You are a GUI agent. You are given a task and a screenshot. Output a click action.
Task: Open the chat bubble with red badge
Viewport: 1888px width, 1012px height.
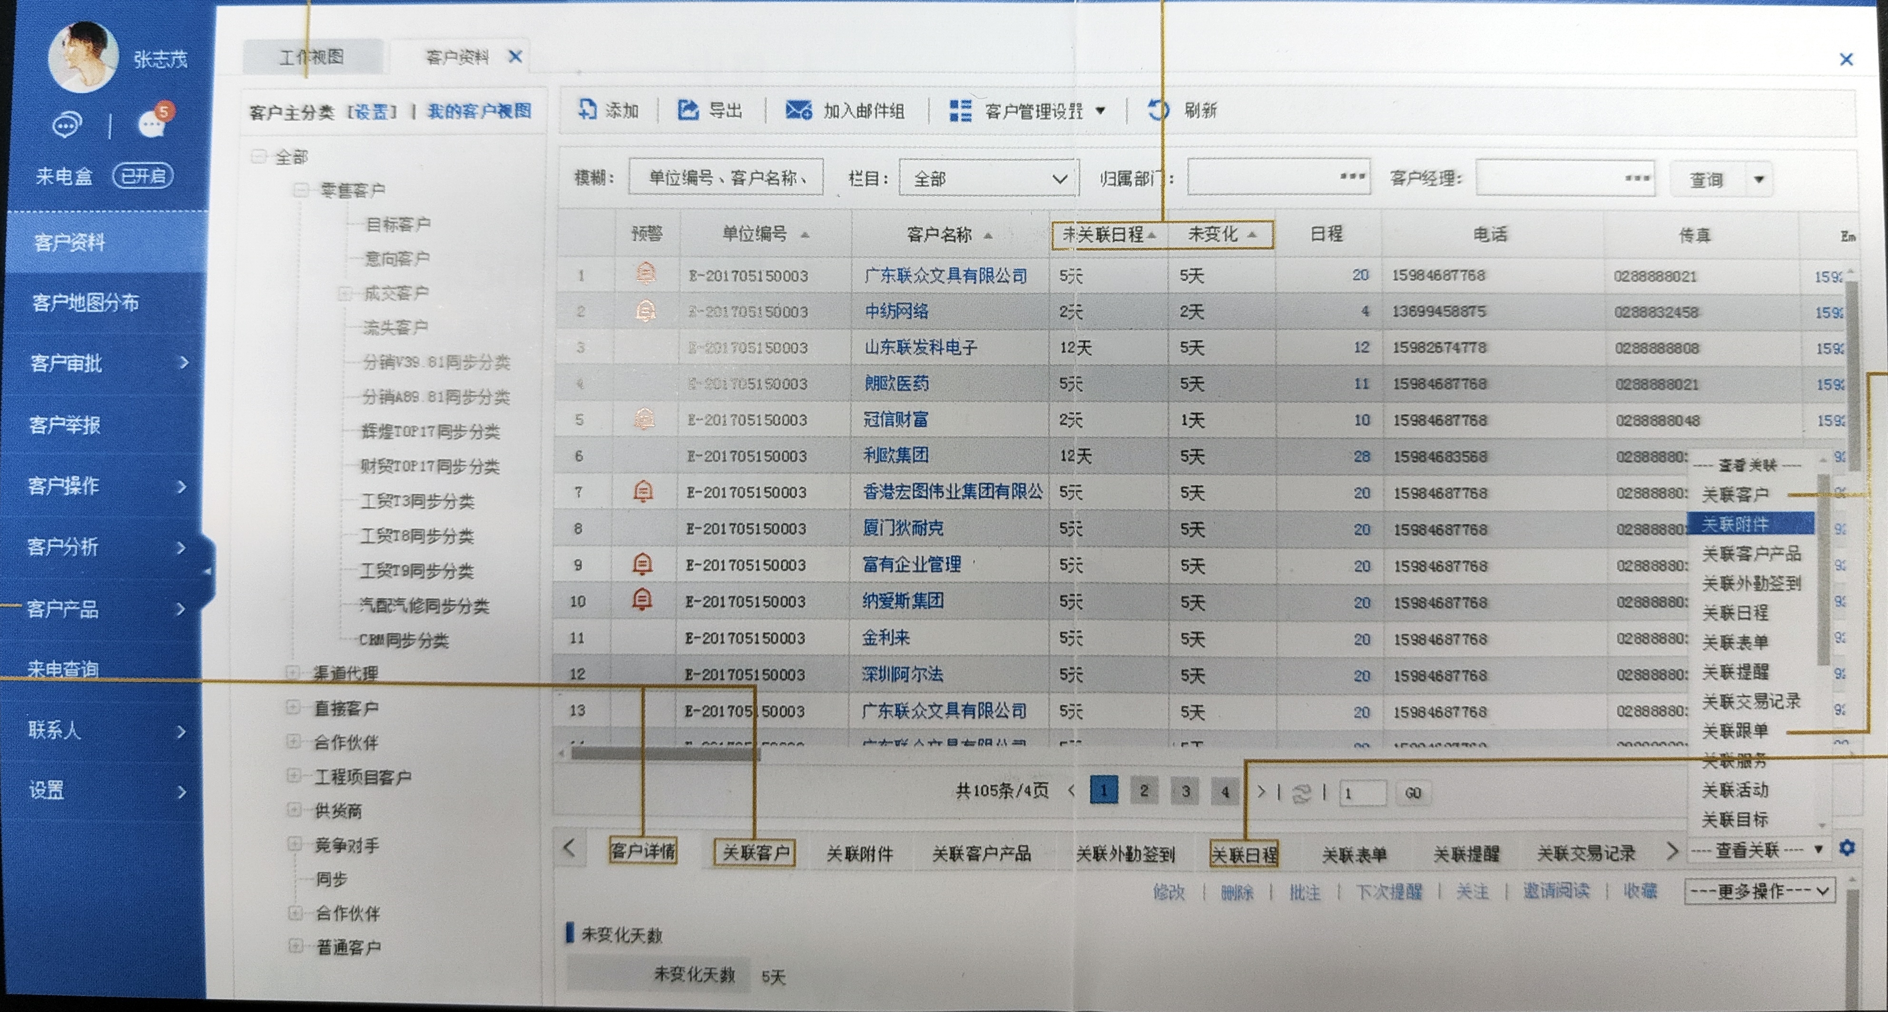coord(152,125)
